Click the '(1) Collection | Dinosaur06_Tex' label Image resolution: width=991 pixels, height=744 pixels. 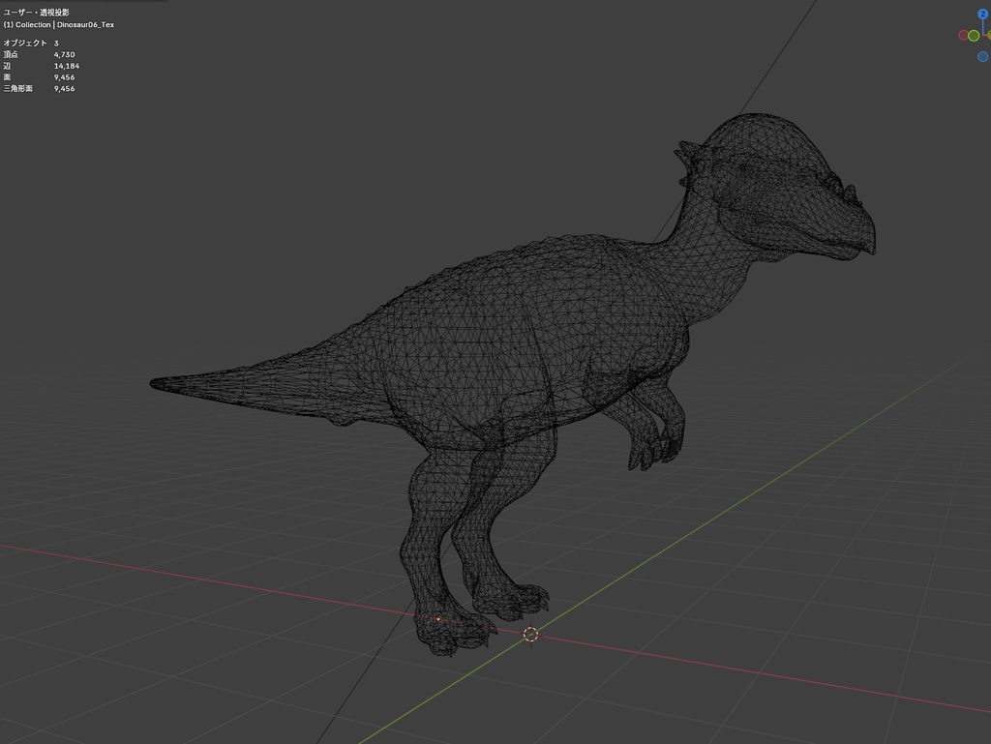pyautogui.click(x=59, y=24)
